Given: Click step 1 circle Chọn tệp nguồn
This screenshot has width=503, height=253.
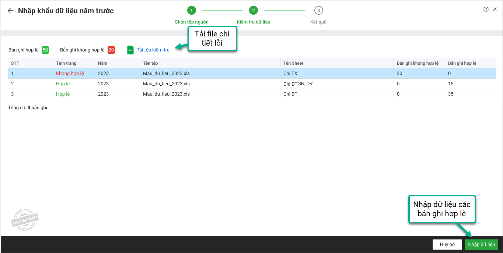Looking at the screenshot, I should [191, 10].
